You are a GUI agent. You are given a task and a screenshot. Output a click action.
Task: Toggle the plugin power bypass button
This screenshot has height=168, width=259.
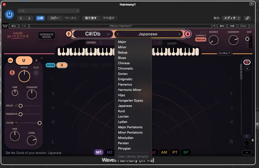tap(9, 15)
